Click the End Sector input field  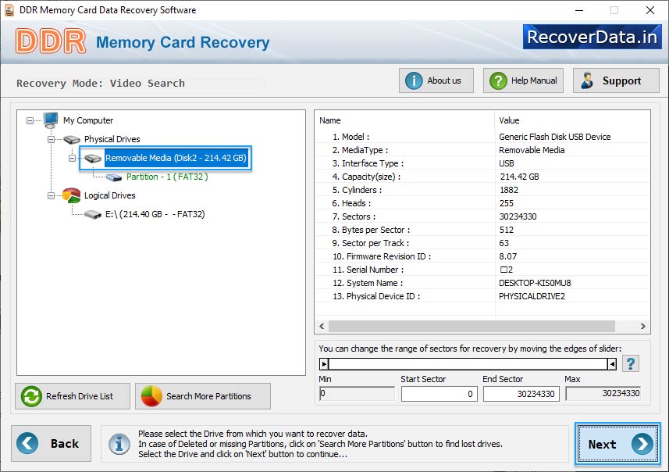(x=521, y=393)
